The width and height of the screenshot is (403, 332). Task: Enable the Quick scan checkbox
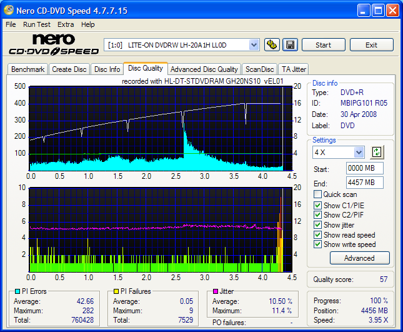(317, 194)
